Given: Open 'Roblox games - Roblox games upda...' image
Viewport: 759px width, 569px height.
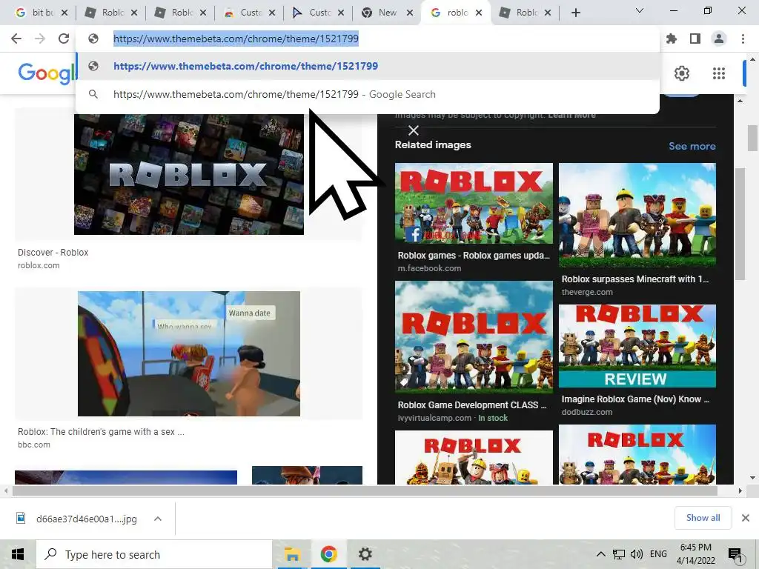Looking at the screenshot, I should pyautogui.click(x=474, y=203).
